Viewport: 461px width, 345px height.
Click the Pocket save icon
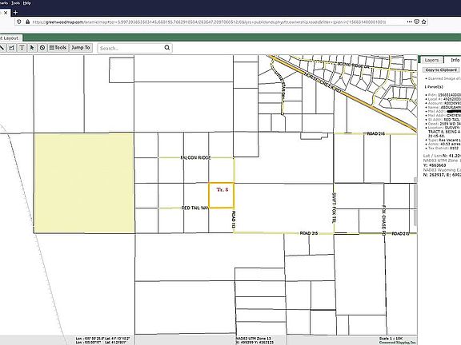tap(417, 22)
